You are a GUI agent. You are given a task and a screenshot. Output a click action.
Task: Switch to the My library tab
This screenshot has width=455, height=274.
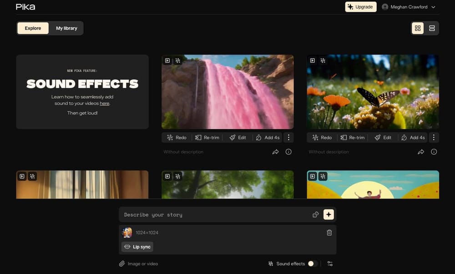[x=66, y=28]
